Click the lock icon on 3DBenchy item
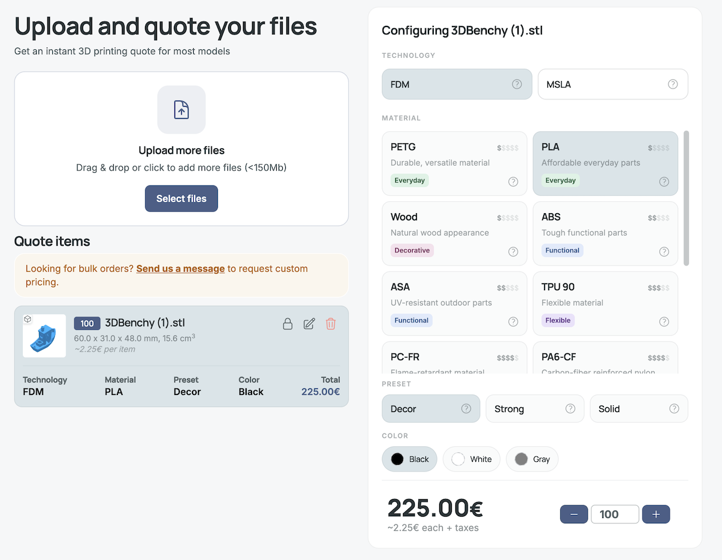Image resolution: width=722 pixels, height=560 pixels. [288, 324]
